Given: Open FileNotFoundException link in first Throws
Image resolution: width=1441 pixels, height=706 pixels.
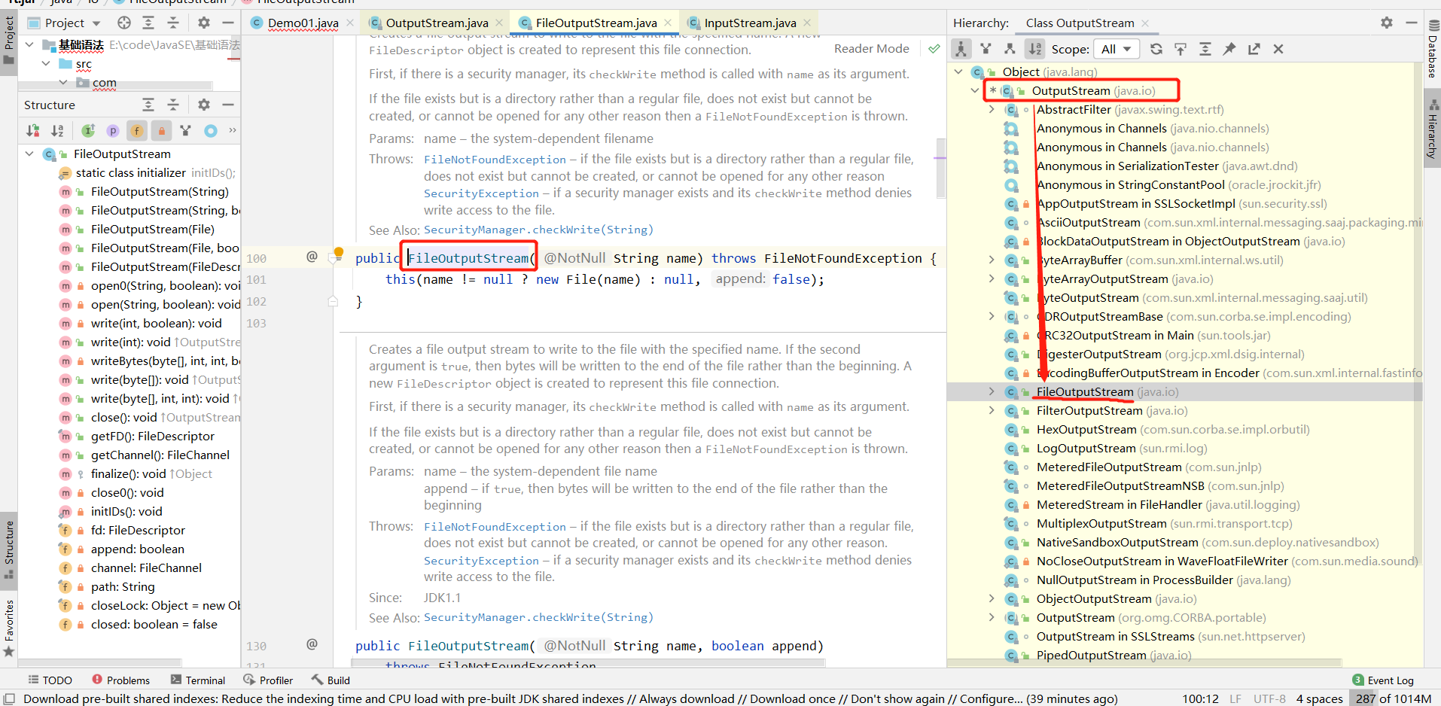Looking at the screenshot, I should click(495, 160).
